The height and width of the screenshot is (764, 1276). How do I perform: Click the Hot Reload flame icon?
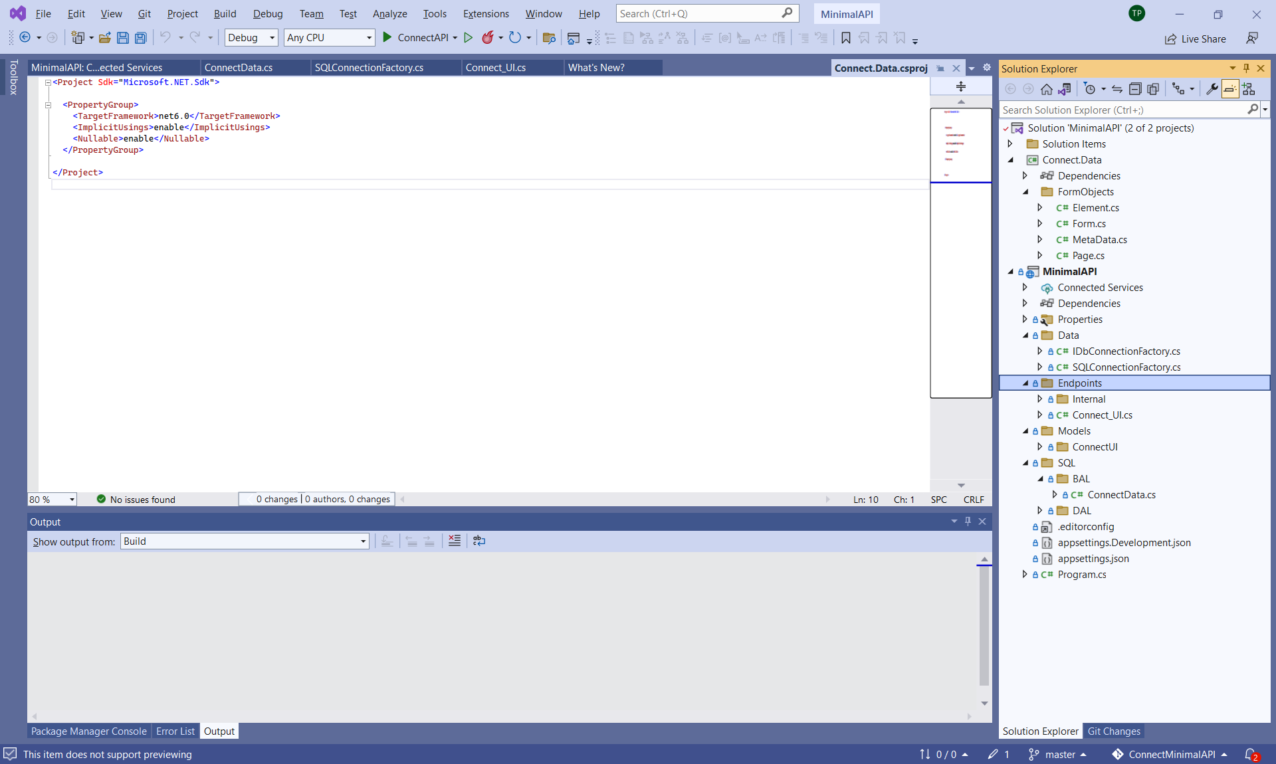[488, 38]
